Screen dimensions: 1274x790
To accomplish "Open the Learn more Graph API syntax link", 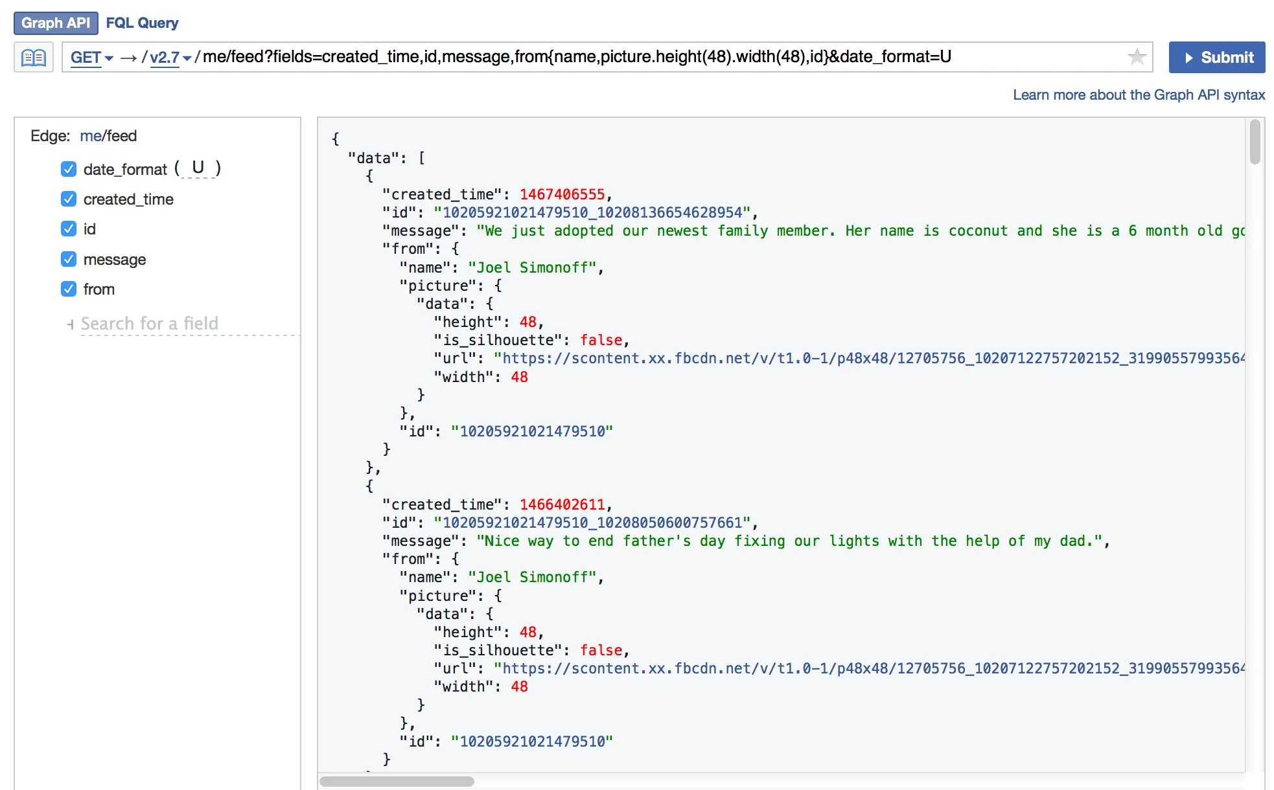I will click(x=1139, y=95).
